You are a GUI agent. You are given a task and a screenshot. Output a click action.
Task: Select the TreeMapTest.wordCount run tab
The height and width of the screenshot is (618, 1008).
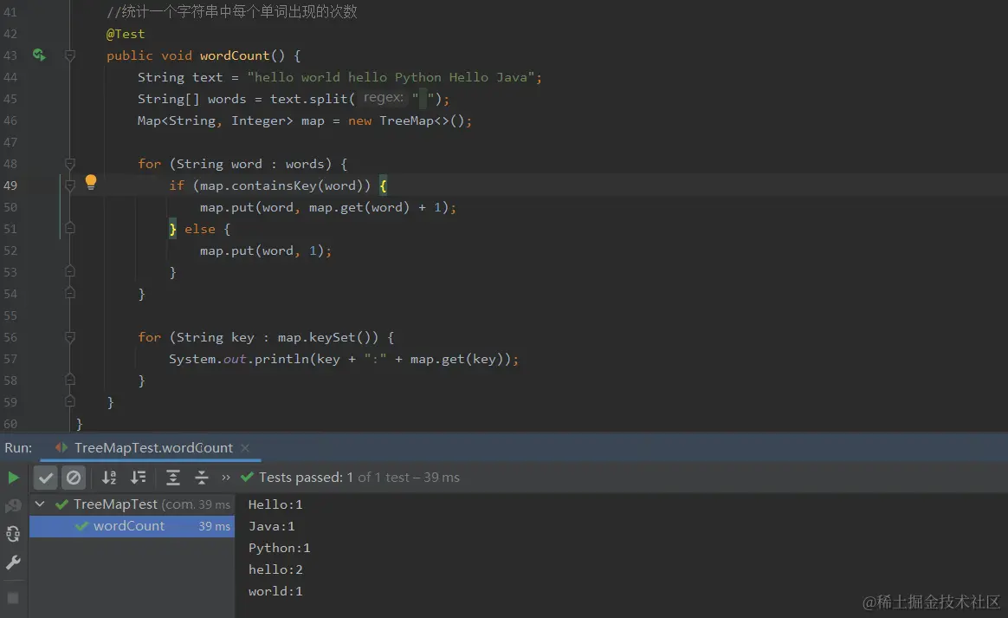153,448
